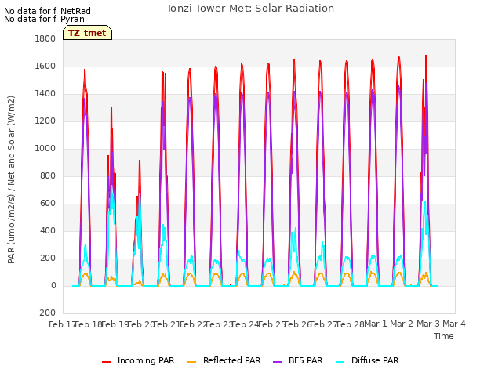Select the BF5 PAR legend label
The image size is (502, 376).
coord(305,360)
